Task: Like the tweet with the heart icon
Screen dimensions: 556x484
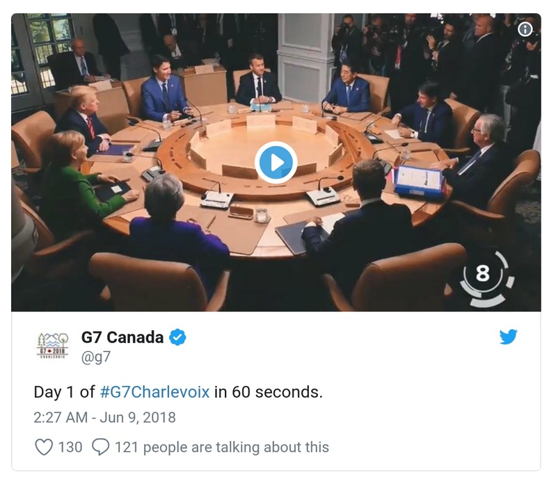Action: (44, 446)
